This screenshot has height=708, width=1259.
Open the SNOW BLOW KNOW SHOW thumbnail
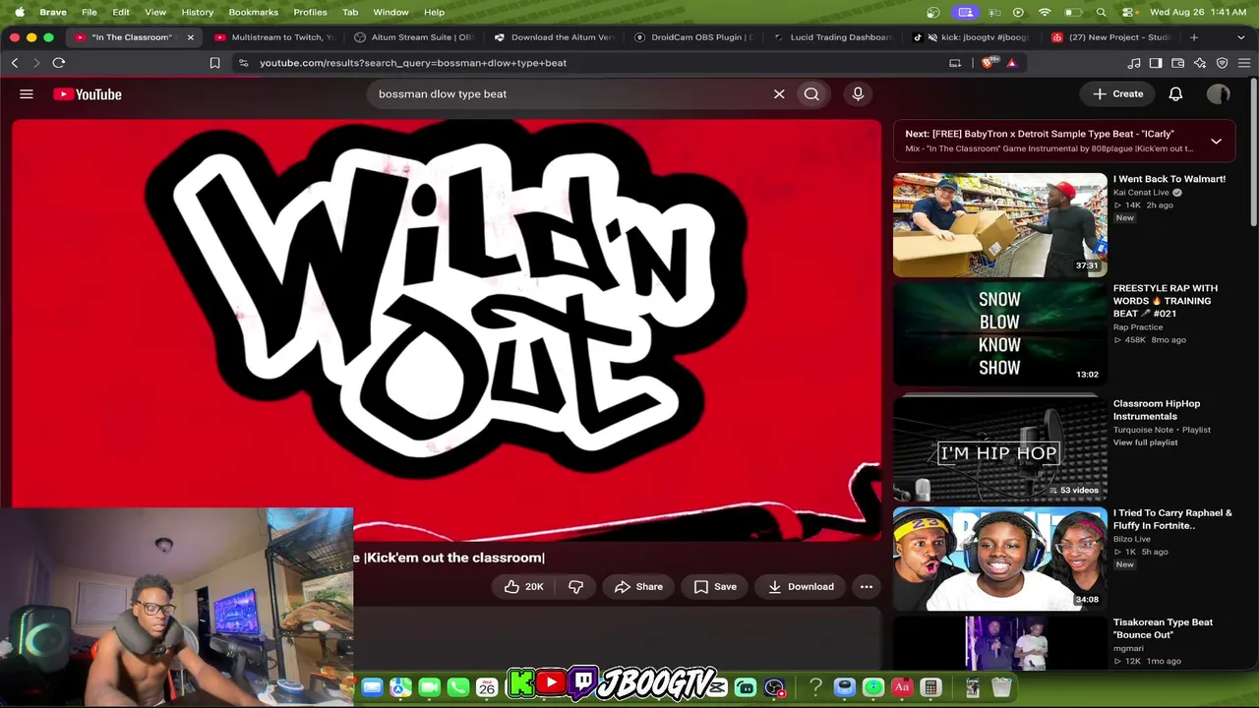(x=999, y=334)
